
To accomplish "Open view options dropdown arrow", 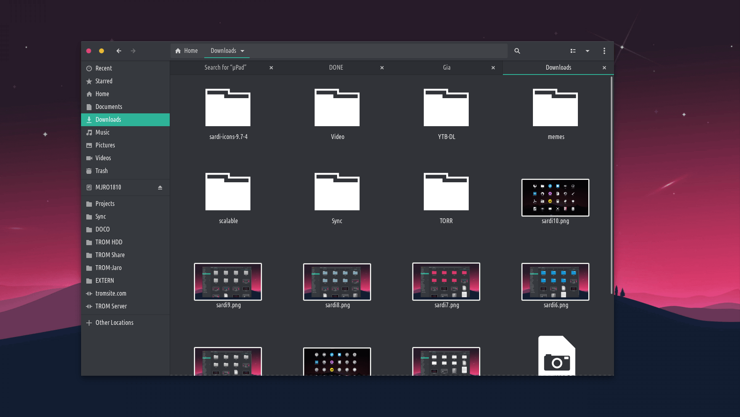I will point(587,51).
